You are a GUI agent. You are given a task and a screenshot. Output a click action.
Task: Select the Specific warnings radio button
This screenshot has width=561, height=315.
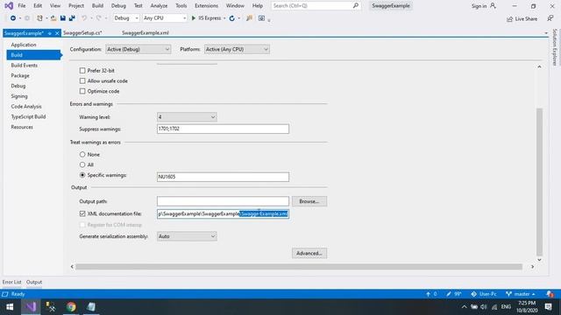point(82,175)
